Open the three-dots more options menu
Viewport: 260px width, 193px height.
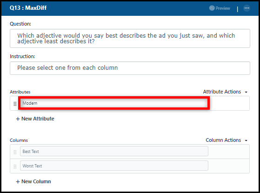pos(247,8)
